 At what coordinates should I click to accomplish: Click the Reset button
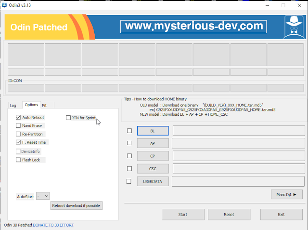tap(229, 214)
